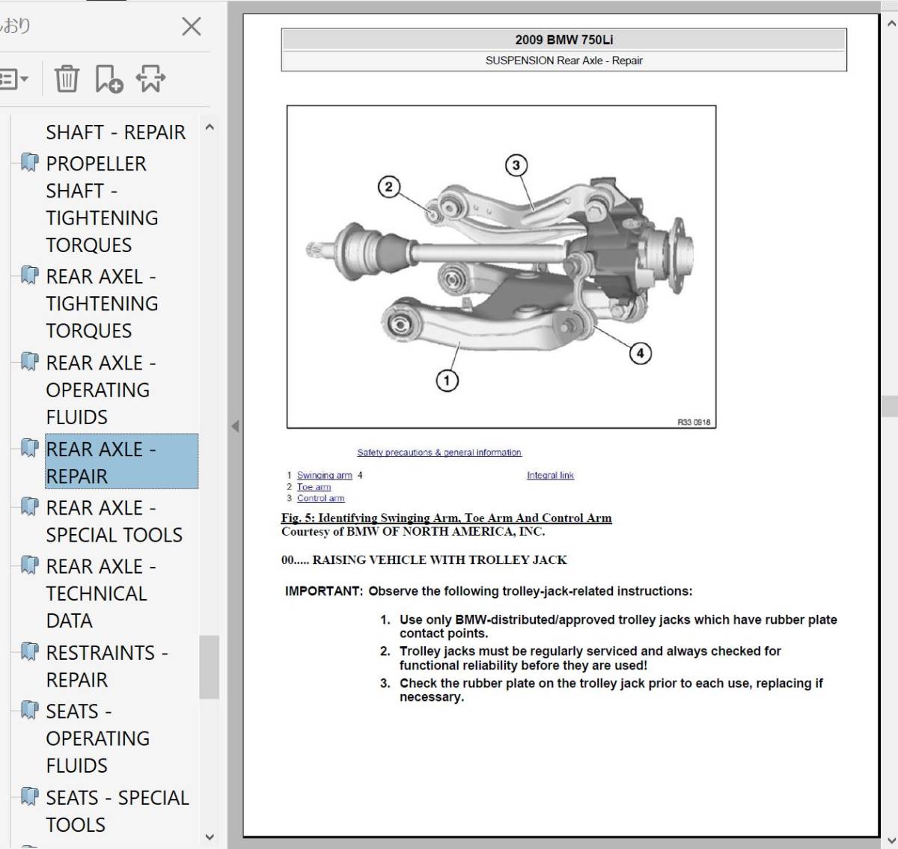Click the document scrollbar up arrow

[x=890, y=24]
